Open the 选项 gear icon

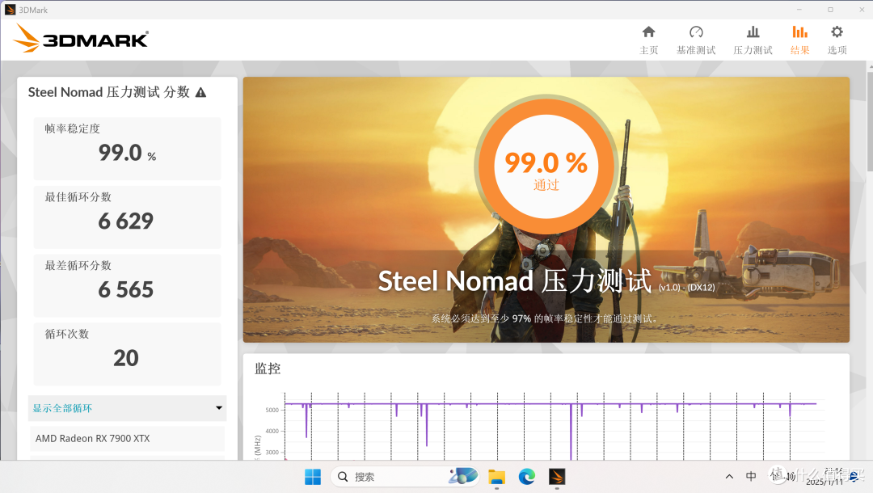[837, 32]
